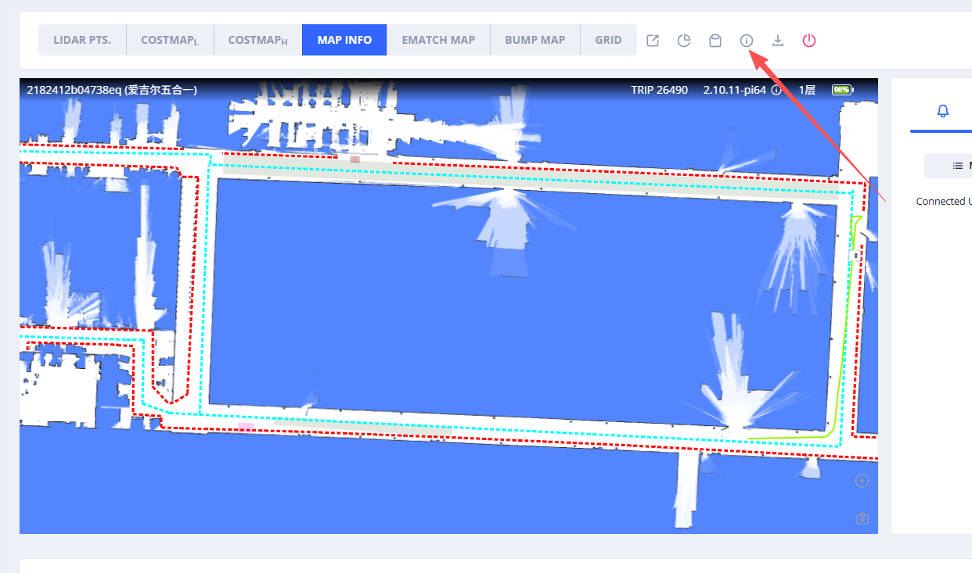Open map in new window icon
This screenshot has height=573, width=972.
tap(652, 41)
